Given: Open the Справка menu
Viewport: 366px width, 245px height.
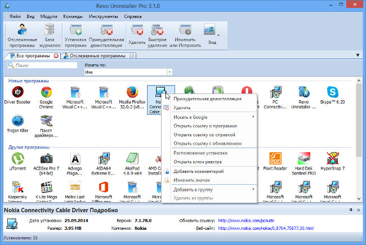Looking at the screenshot, I should [133, 16].
